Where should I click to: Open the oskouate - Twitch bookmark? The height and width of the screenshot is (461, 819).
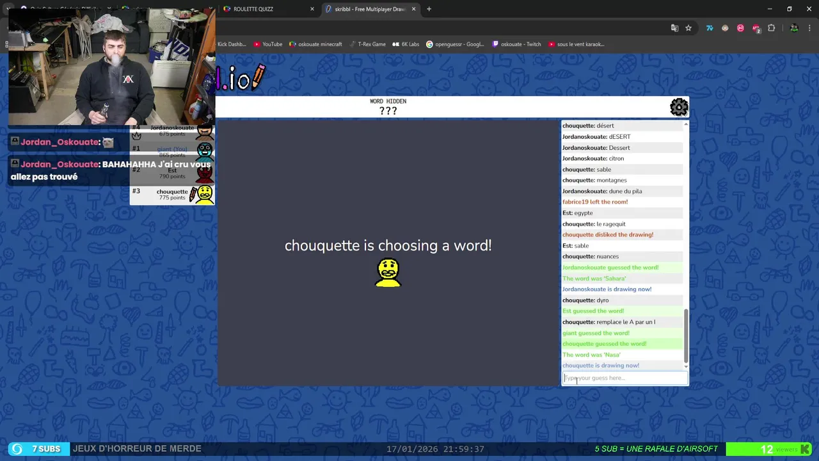click(x=516, y=44)
